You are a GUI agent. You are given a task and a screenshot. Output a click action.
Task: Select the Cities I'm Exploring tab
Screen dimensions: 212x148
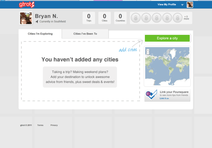coord(40,34)
